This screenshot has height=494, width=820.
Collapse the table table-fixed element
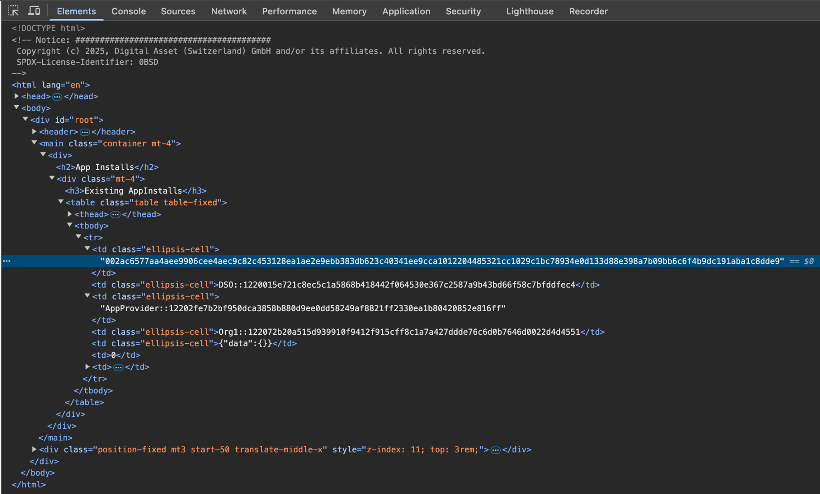(61, 201)
